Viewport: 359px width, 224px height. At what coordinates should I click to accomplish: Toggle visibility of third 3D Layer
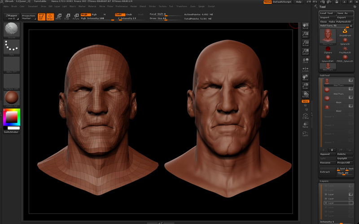[350, 194]
